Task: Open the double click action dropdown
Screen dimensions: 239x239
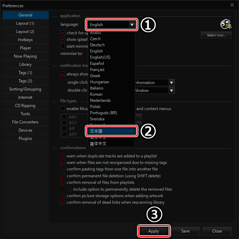Action: click(x=171, y=91)
